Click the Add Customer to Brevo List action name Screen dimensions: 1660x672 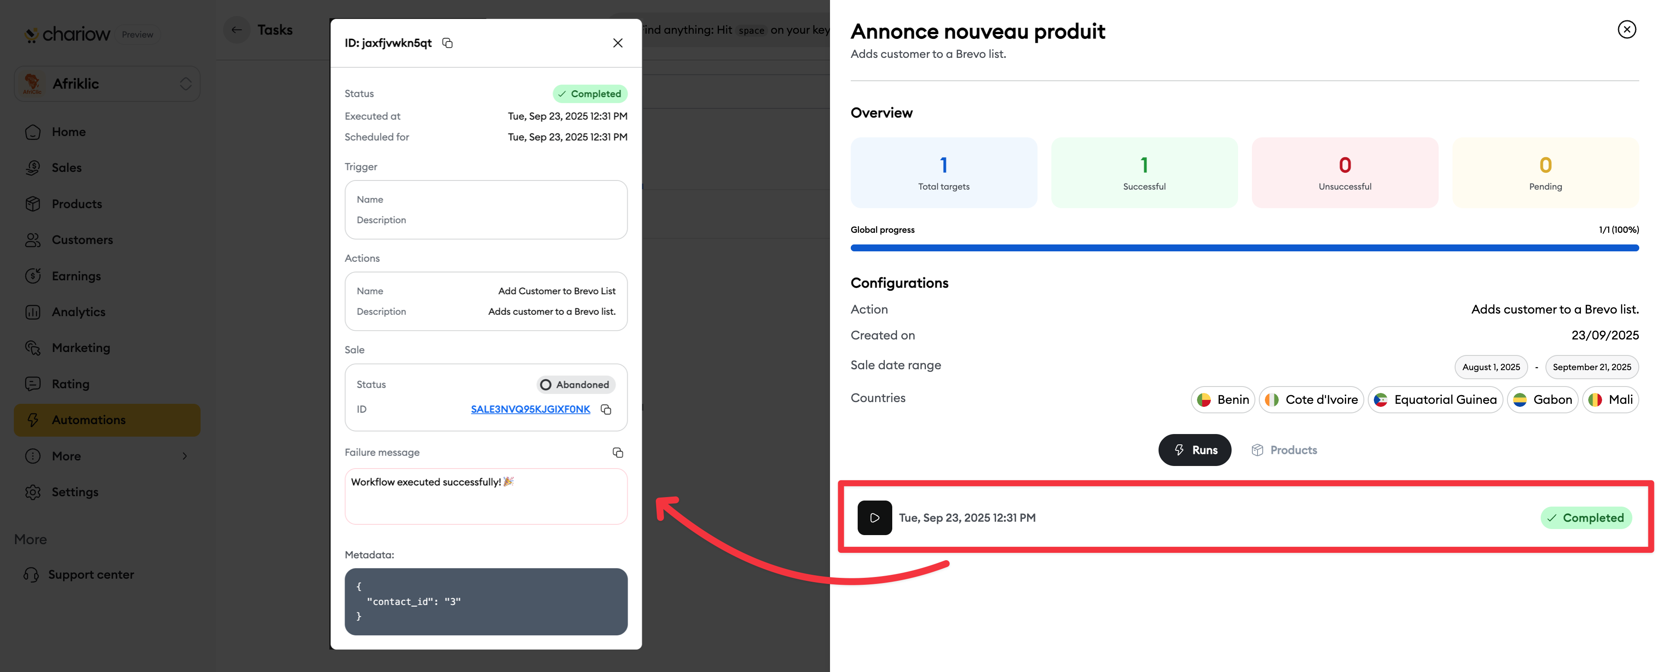pyautogui.click(x=556, y=291)
